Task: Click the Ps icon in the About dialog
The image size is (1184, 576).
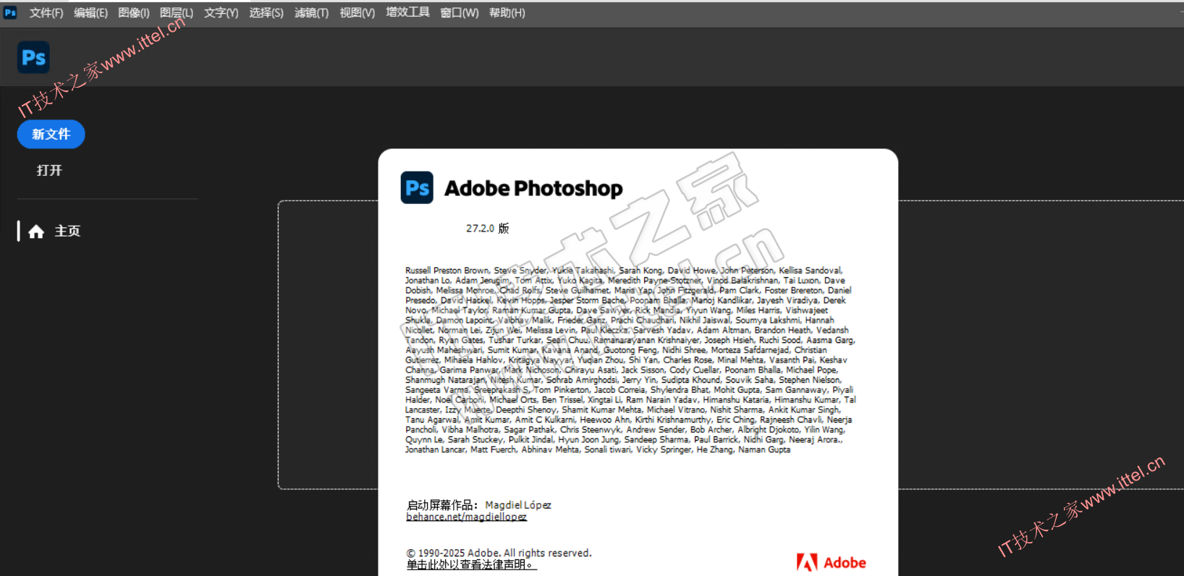Action: (x=417, y=188)
